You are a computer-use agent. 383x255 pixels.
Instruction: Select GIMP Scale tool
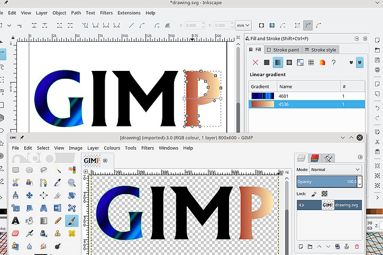16,208
